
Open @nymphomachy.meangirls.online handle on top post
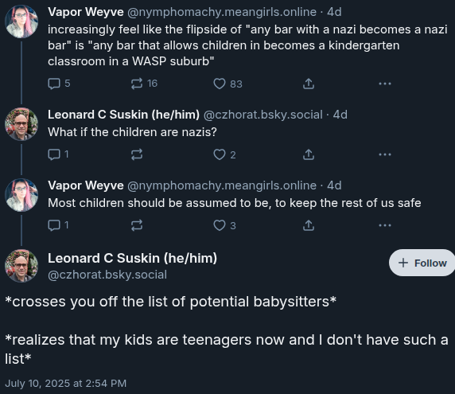click(x=222, y=12)
